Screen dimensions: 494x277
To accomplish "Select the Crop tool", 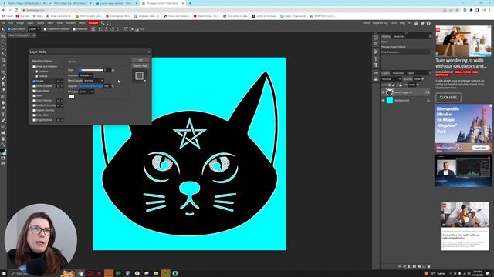I will click(3, 60).
